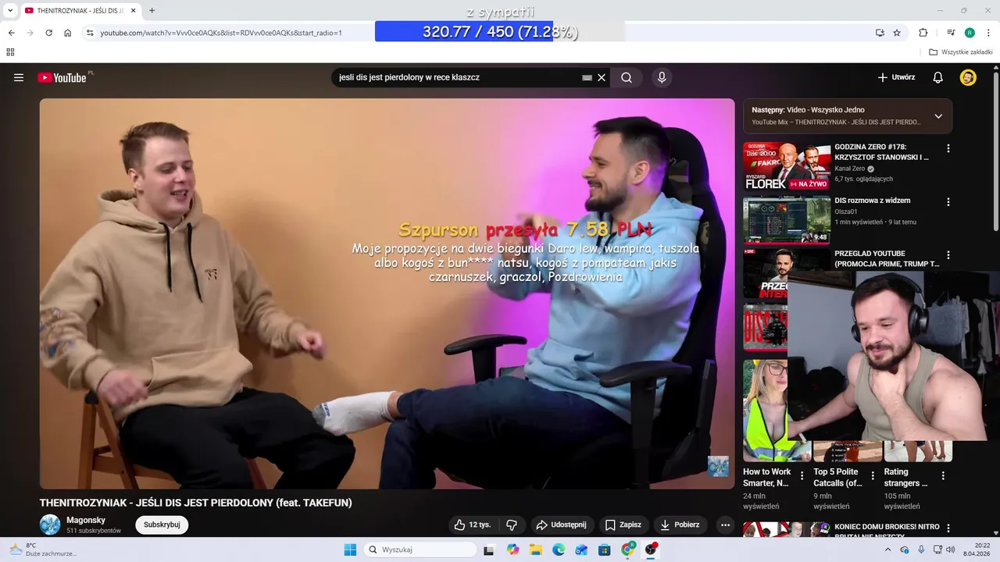1000x562 pixels.
Task: Go back with browser back arrow
Action: click(11, 33)
